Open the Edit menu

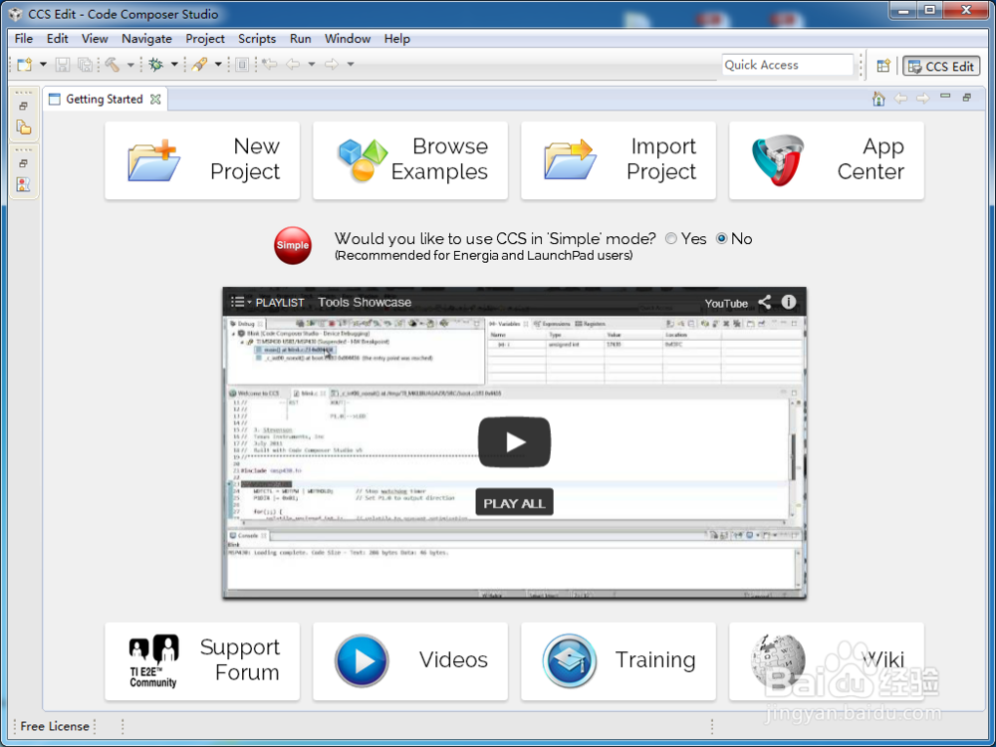coord(57,39)
